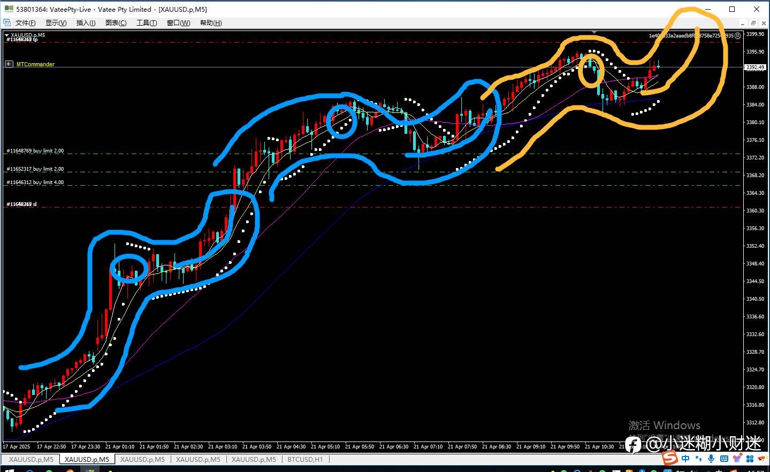Click the 21 Apr 08:30 time label

click(496, 446)
